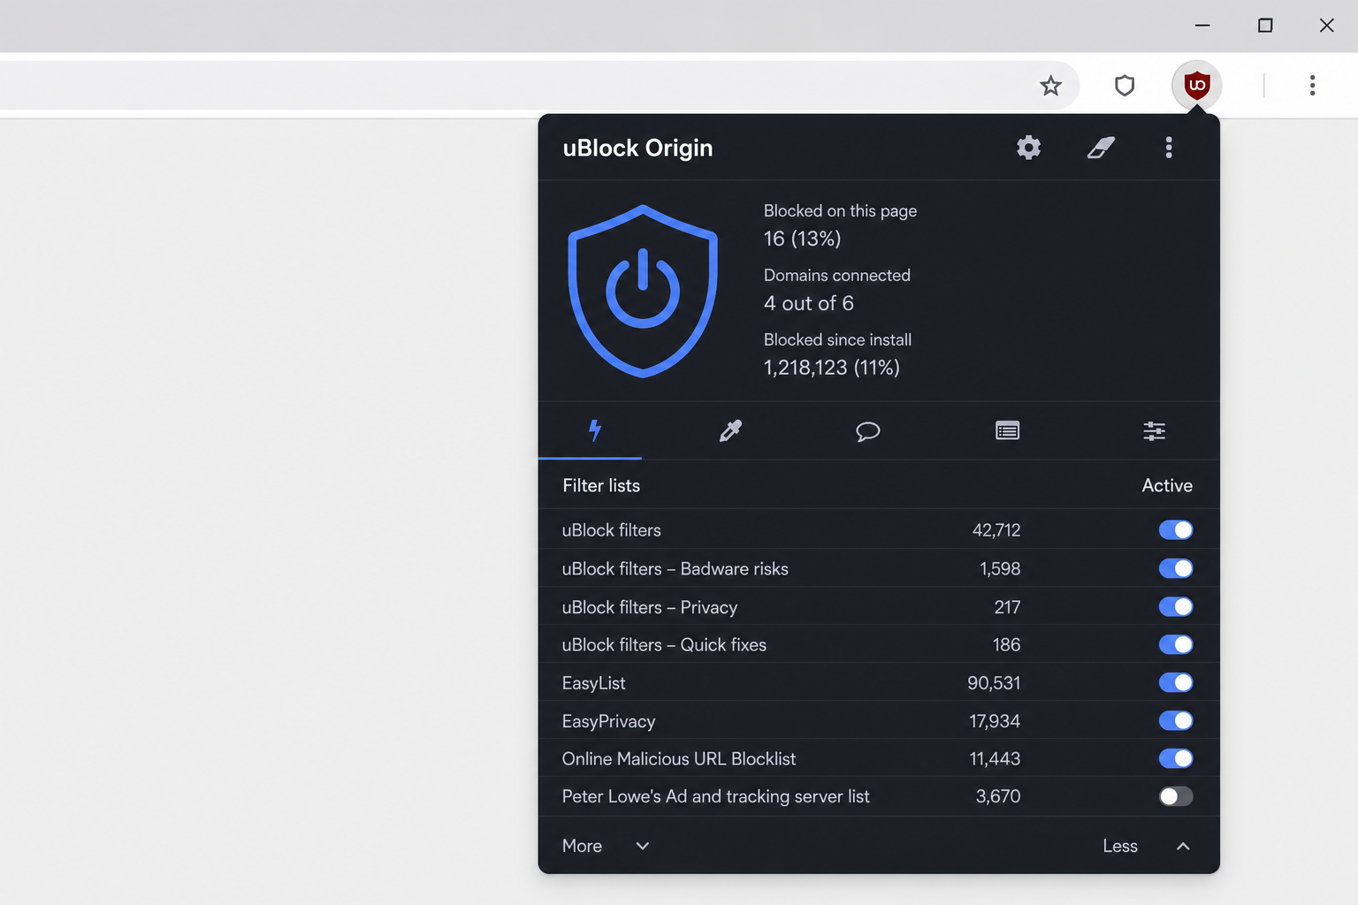Open the sliders settings tab
The image size is (1358, 905).
(x=1154, y=430)
